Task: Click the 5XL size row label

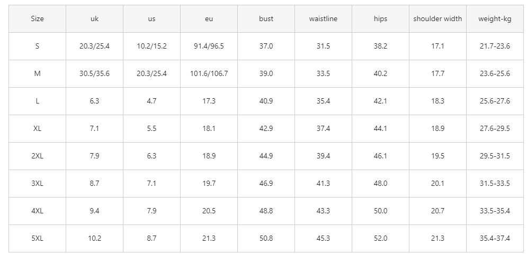Action: [37, 239]
